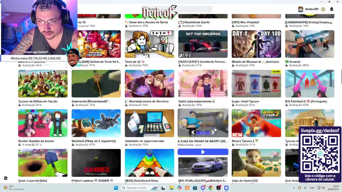
Task: Open the Simulador de supermercado thumbnail
Action: 149,123
